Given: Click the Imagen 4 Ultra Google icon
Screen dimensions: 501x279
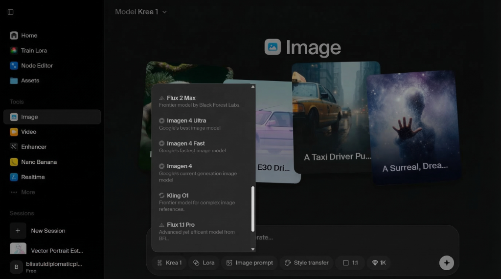Looking at the screenshot, I should pyautogui.click(x=161, y=120).
